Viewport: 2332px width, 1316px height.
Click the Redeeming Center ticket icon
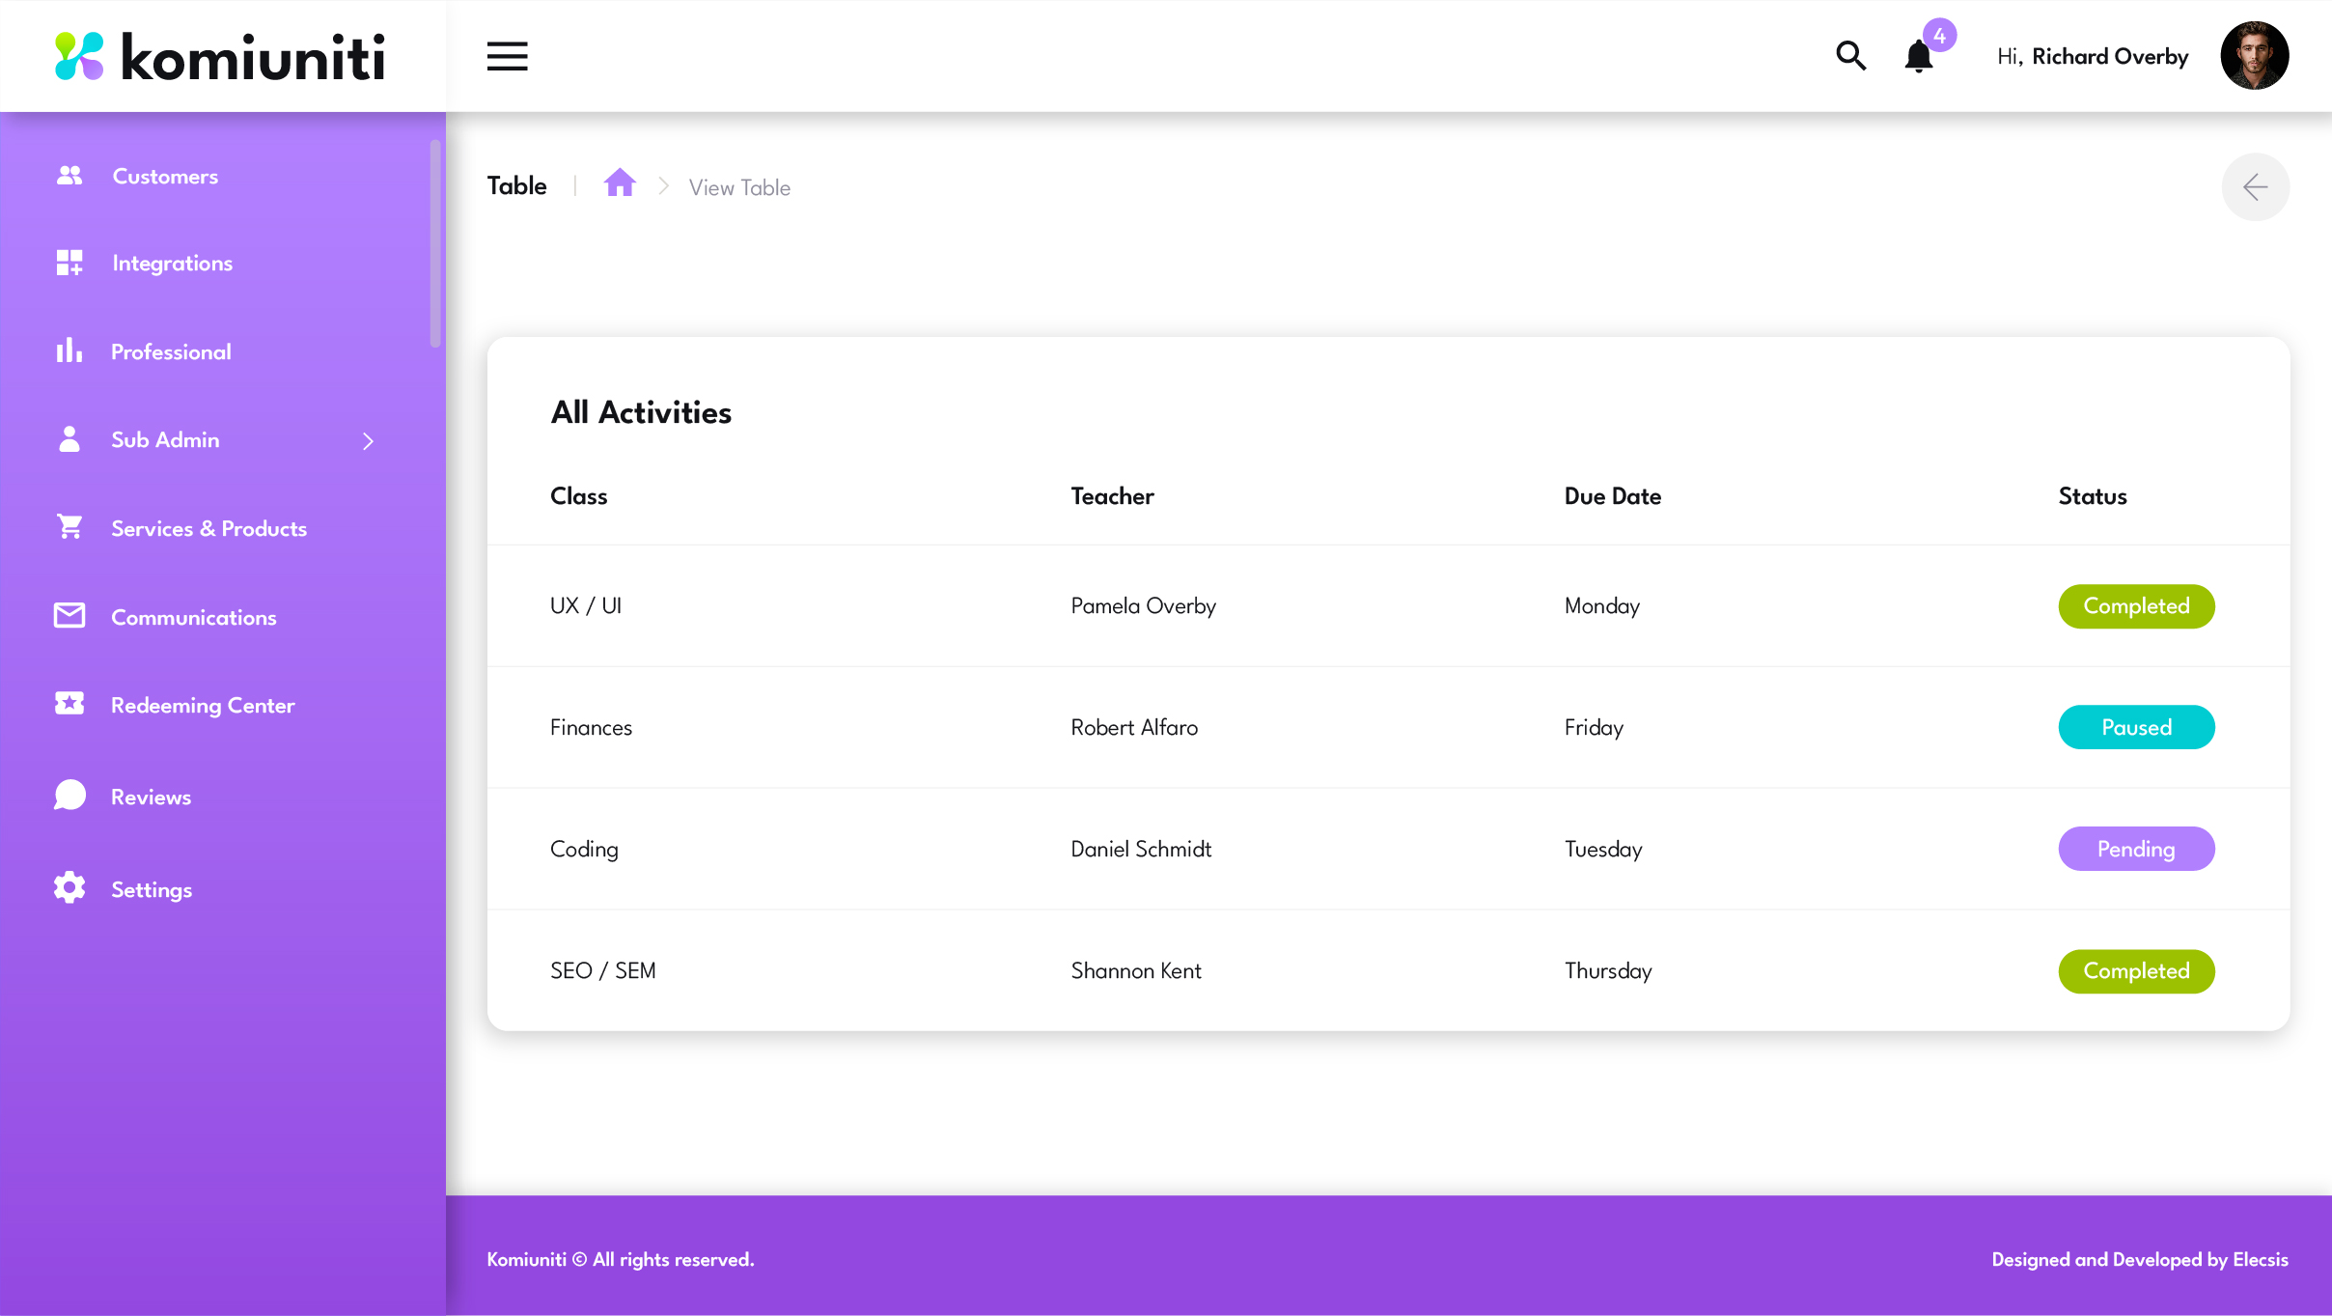pyautogui.click(x=69, y=704)
